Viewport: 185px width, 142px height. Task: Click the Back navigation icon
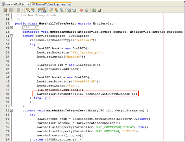point(11,10)
